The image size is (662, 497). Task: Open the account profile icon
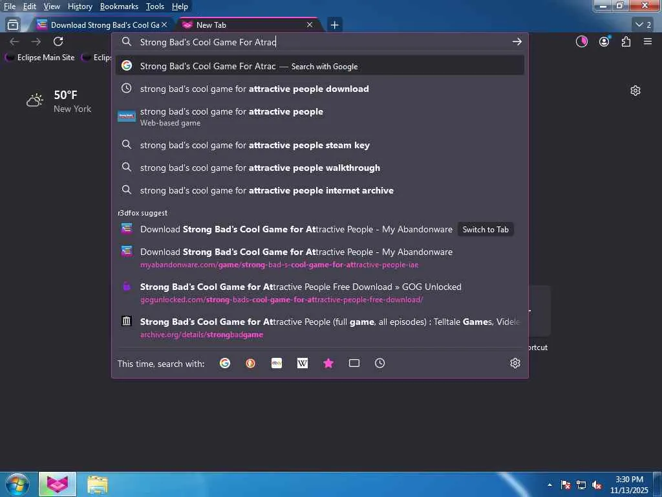(x=604, y=41)
